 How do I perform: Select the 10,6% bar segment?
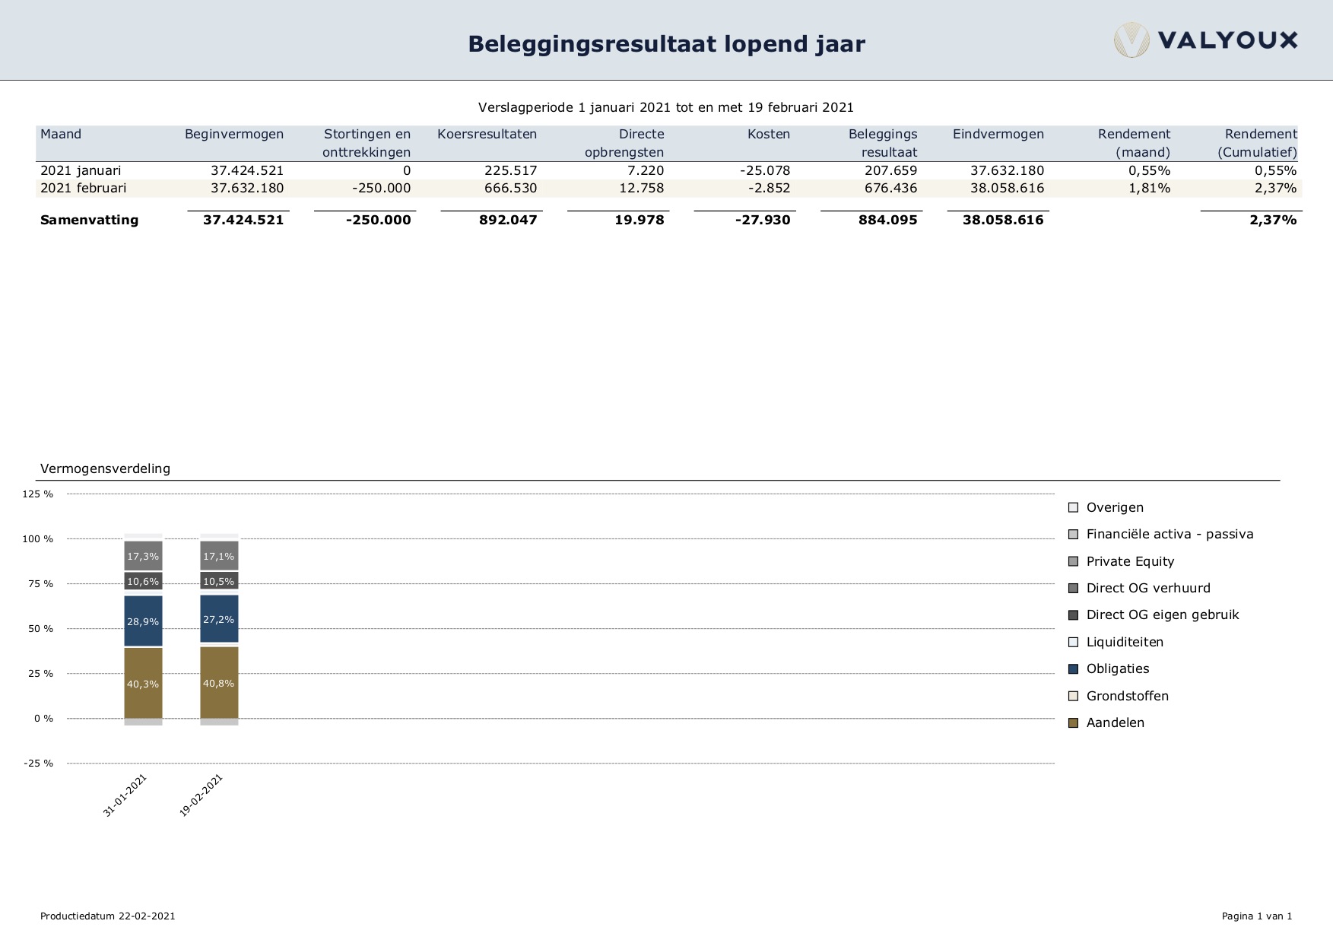pyautogui.click(x=143, y=581)
